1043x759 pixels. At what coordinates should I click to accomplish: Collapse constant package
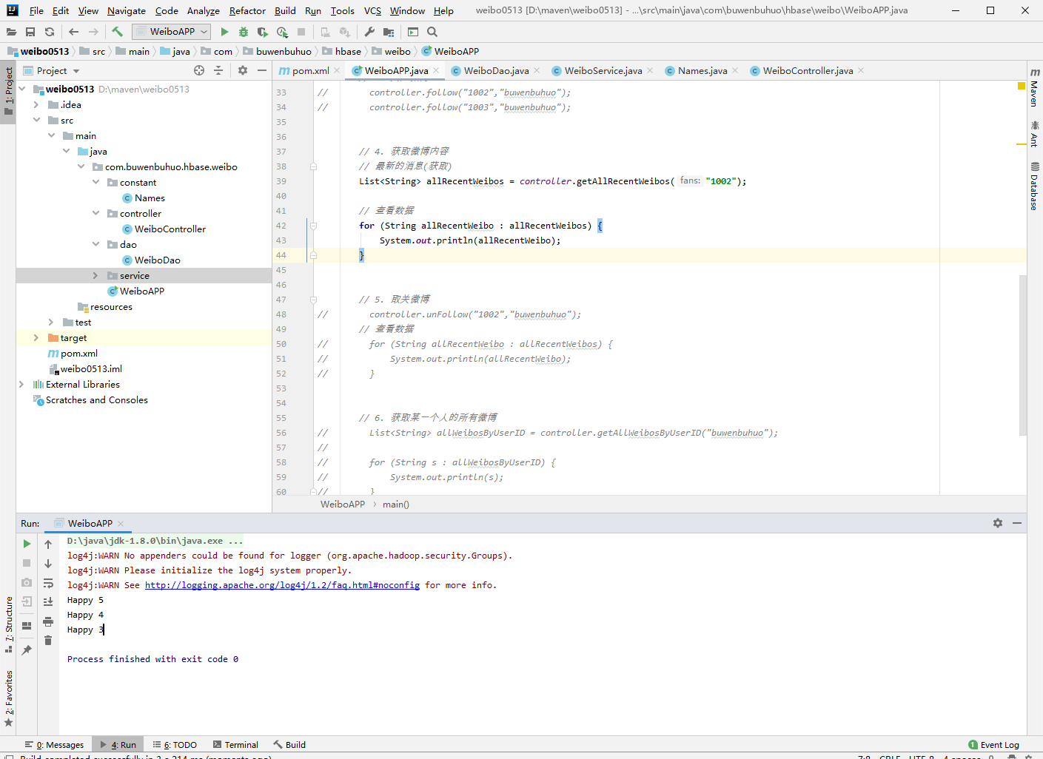(95, 182)
